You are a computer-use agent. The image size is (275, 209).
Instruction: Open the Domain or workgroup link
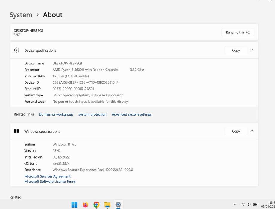point(56,114)
